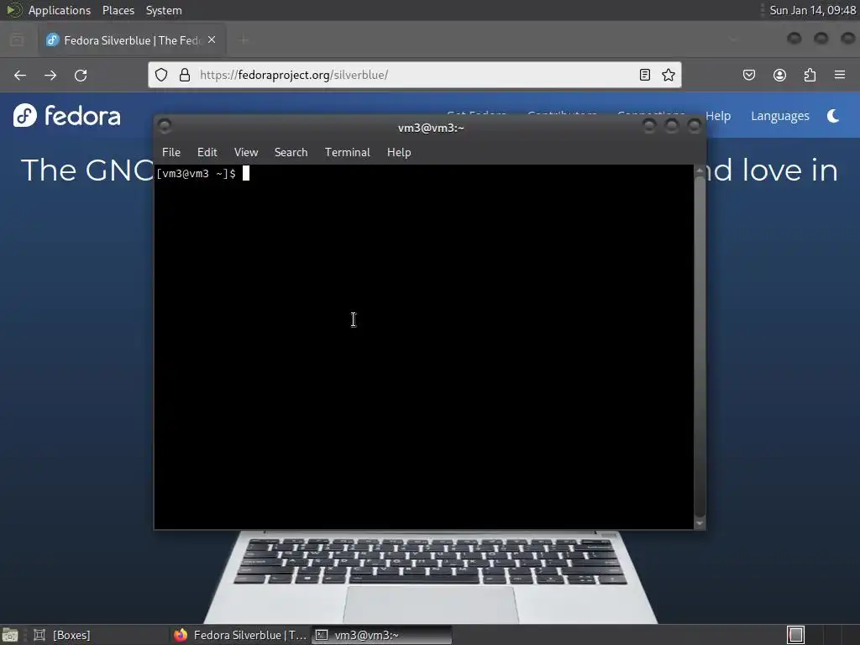Toggle dark mode moon icon on Fedora site
The image size is (860, 645).
[x=833, y=116]
